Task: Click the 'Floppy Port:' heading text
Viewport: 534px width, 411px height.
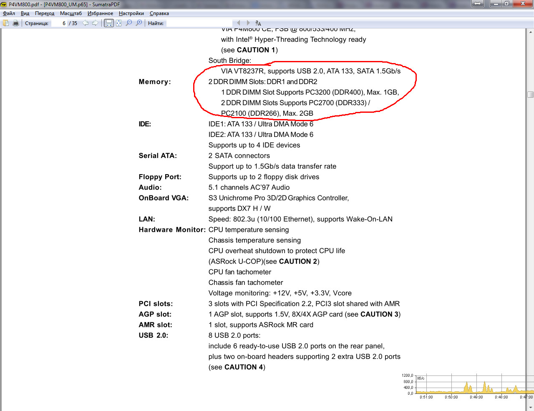Action: (x=160, y=177)
